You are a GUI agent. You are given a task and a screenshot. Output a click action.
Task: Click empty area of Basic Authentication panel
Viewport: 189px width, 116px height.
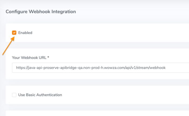coord(122,95)
